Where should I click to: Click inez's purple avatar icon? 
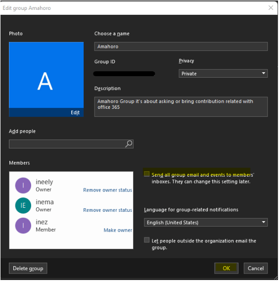23,226
